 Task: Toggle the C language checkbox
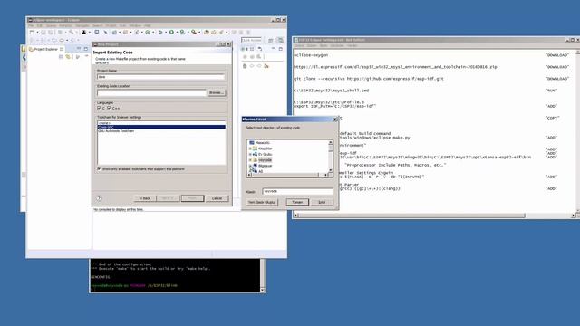[99, 108]
